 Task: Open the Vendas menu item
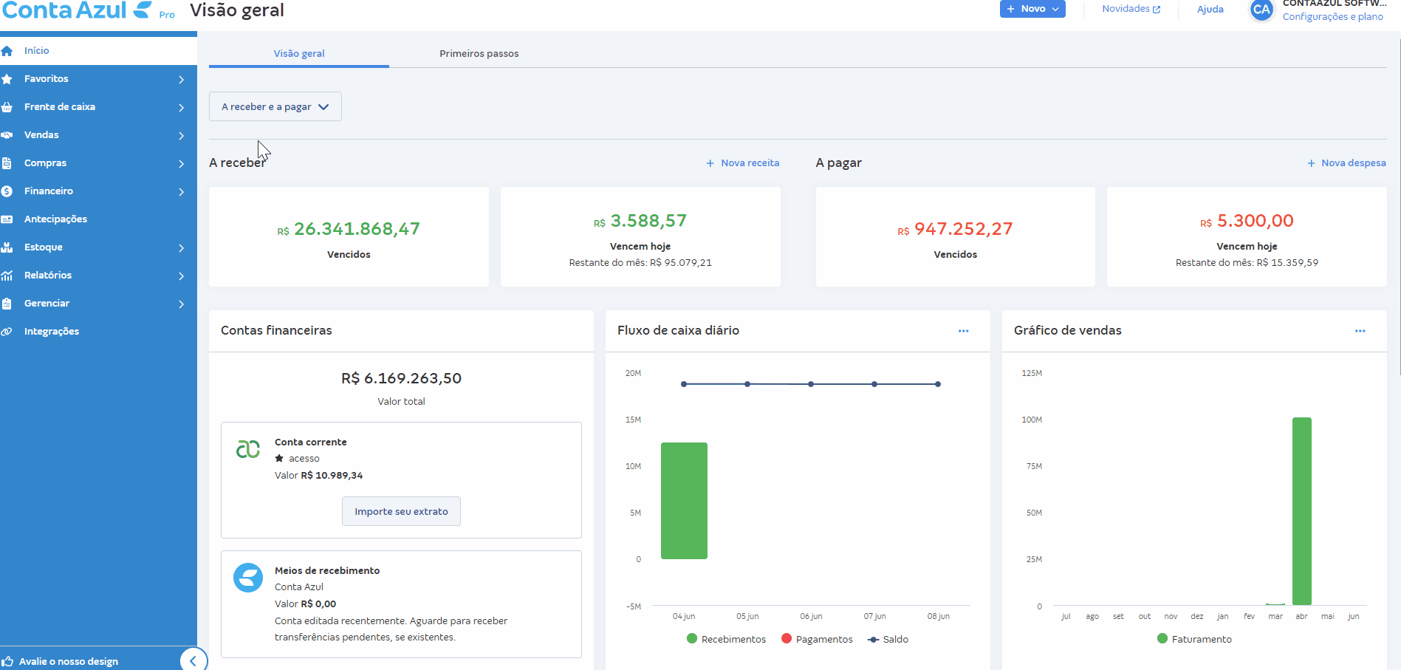98,135
